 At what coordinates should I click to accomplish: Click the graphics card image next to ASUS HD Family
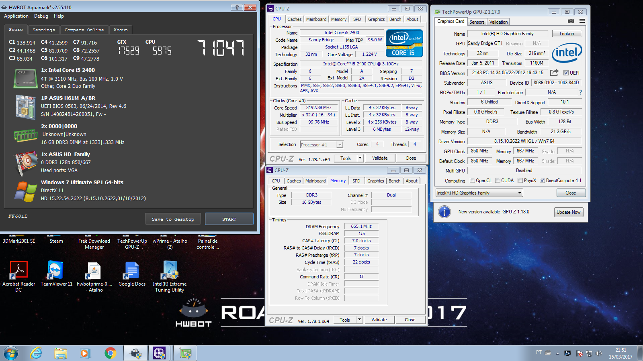pos(25,164)
